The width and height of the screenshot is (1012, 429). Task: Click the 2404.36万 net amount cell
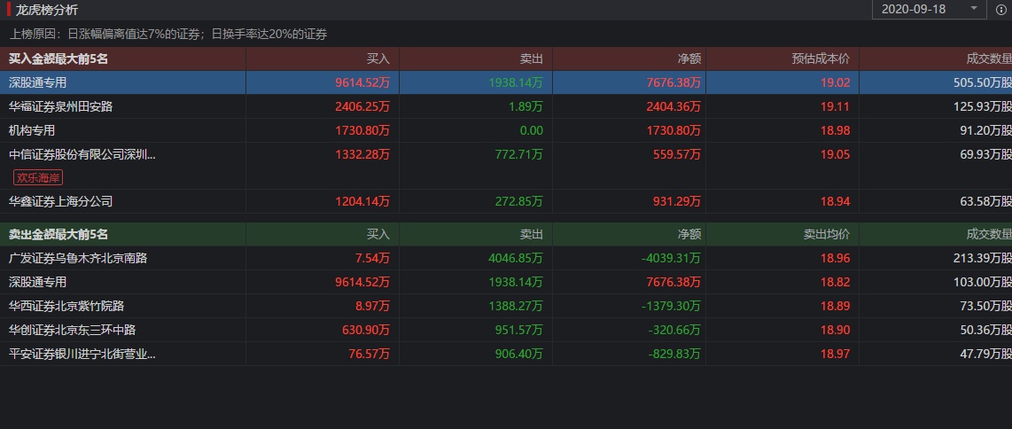[673, 106]
